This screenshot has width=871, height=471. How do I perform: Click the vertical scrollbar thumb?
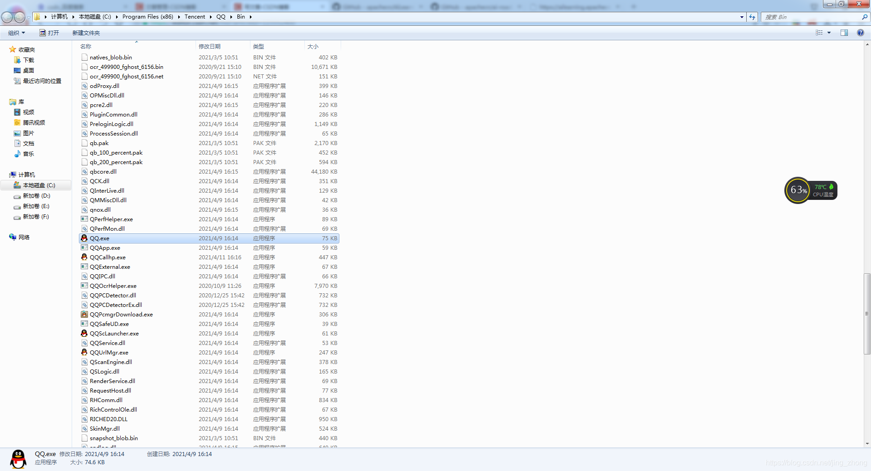pyautogui.click(x=867, y=314)
